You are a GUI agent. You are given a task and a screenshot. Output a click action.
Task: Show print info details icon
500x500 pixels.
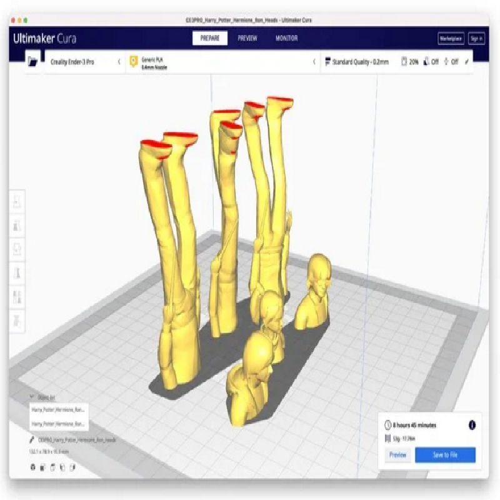472,425
